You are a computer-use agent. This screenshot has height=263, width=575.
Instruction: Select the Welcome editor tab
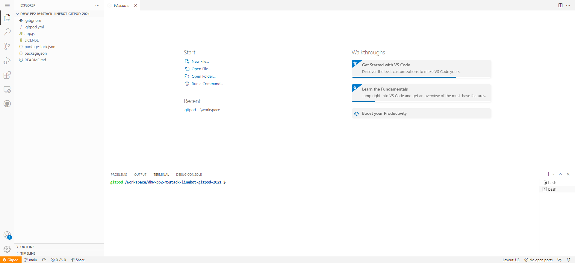[x=122, y=5]
